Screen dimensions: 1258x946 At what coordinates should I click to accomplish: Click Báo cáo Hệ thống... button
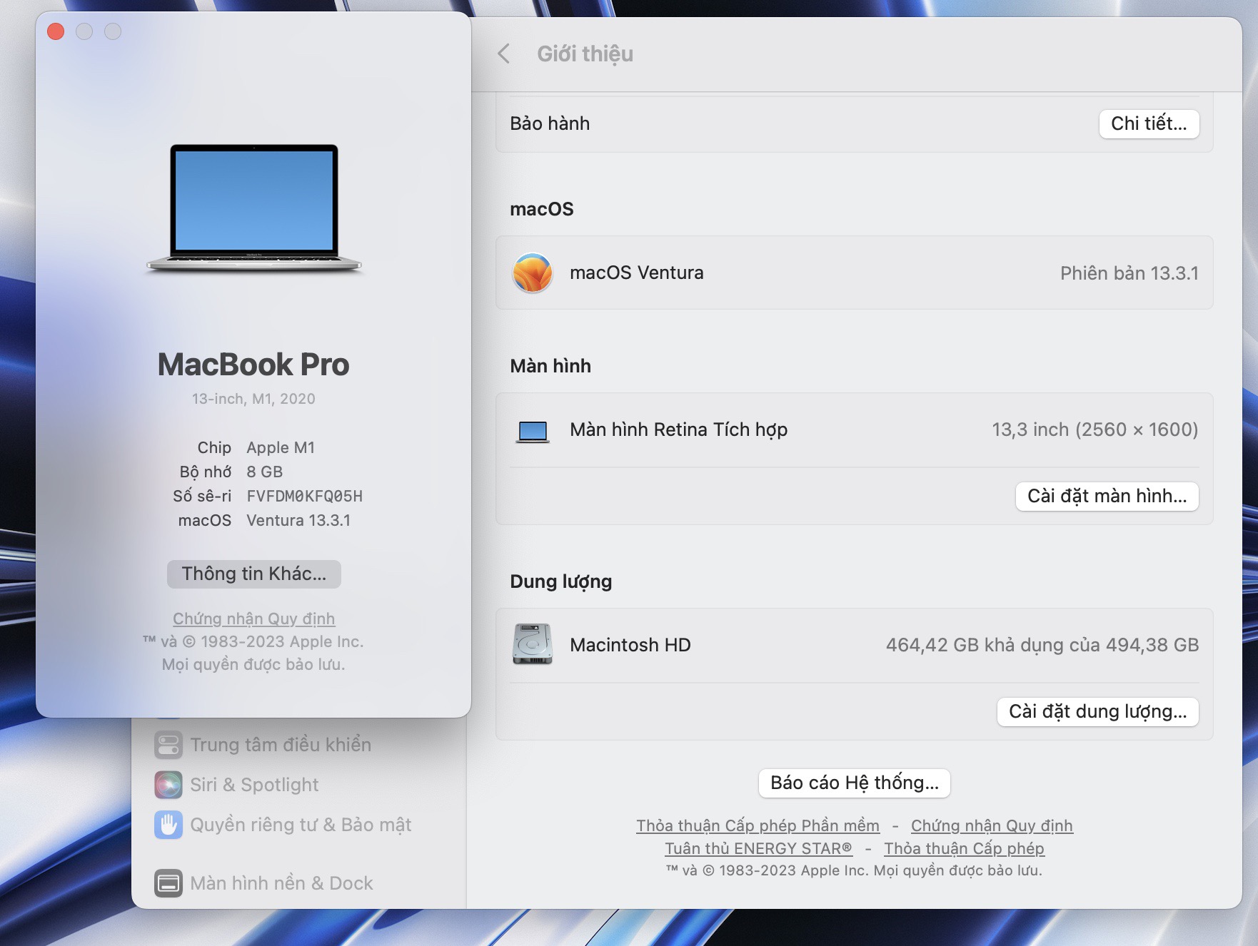point(854,783)
